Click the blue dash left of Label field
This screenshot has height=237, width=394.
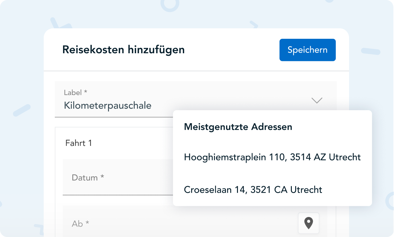(22, 110)
